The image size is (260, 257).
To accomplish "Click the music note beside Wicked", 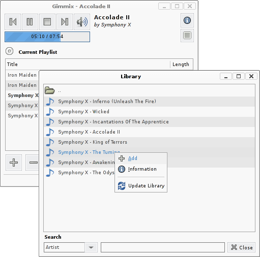I will (x=50, y=112).
